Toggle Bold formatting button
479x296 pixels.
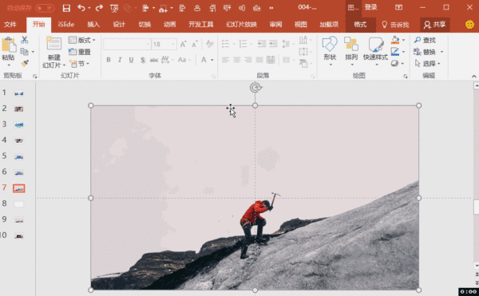pos(109,60)
